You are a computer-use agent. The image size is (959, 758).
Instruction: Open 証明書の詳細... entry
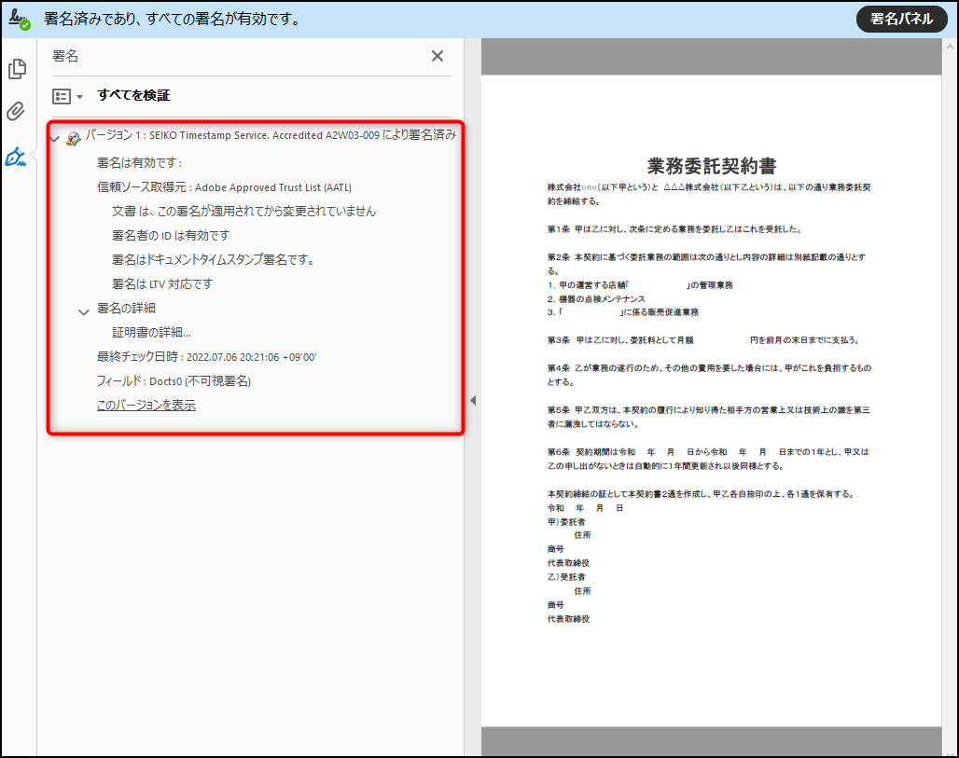151,332
